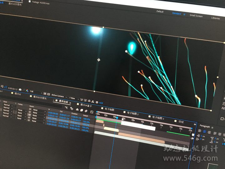Switch to the Small Screen workspace
Screen dimensions: 225x169
[x=196, y=16]
